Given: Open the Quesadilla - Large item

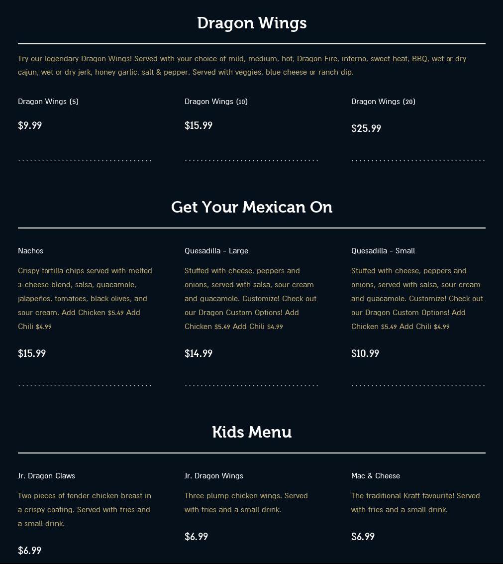Looking at the screenshot, I should [x=216, y=251].
